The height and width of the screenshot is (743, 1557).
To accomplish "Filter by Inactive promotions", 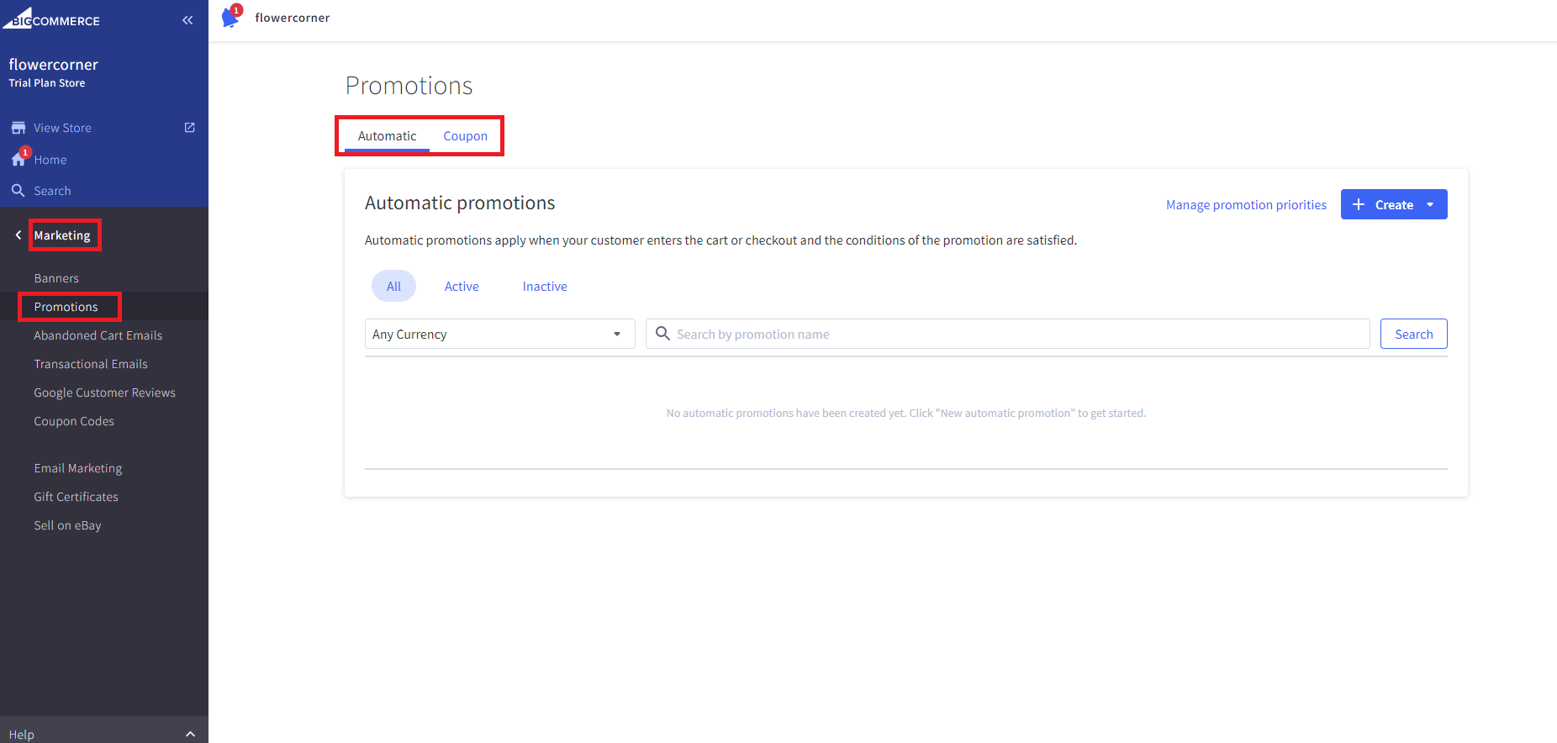I will [545, 287].
